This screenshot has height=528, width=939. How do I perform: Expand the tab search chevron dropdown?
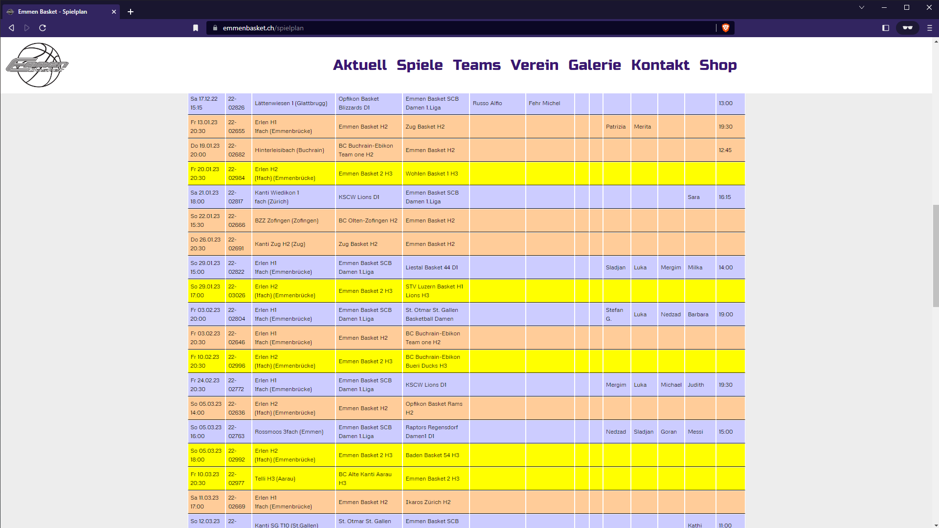coord(862,7)
